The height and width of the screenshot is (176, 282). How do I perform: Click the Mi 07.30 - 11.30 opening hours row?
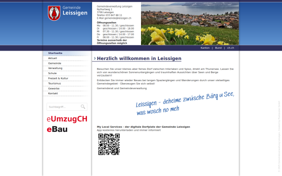116,31
